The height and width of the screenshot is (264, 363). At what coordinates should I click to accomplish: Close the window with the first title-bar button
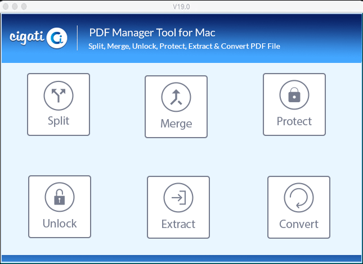[6, 7]
